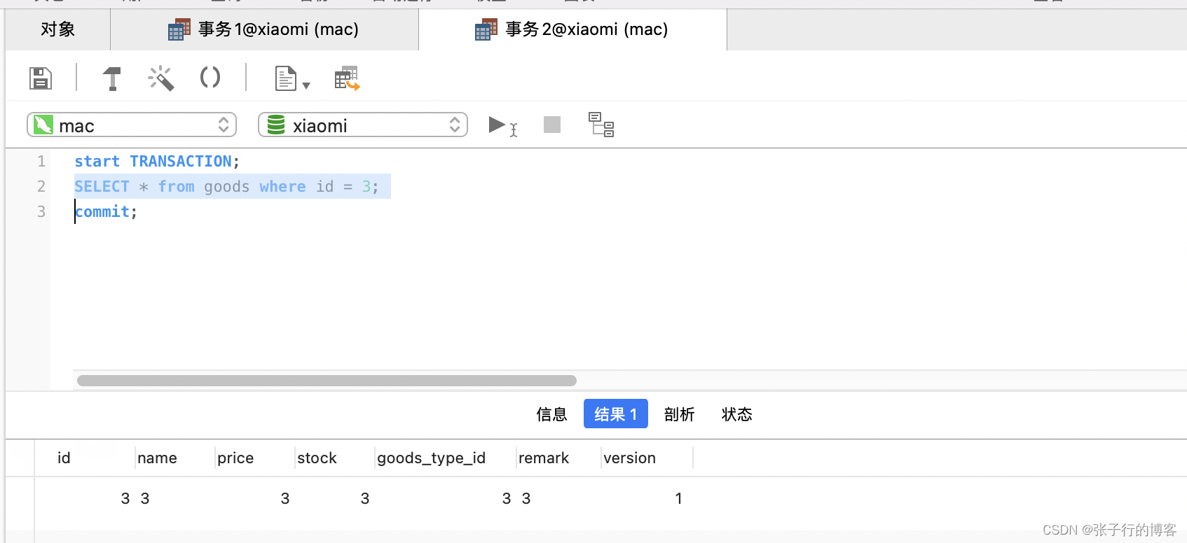Click the table icon on the 事务2 tab
The height and width of the screenshot is (543, 1187).
486,29
